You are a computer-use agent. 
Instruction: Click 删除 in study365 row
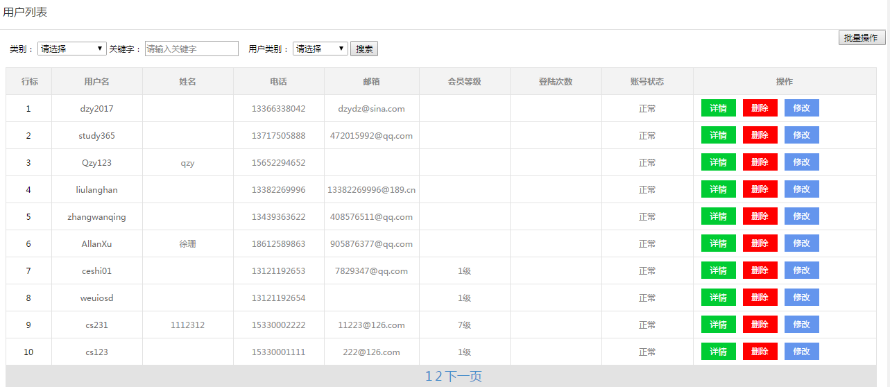click(x=760, y=135)
